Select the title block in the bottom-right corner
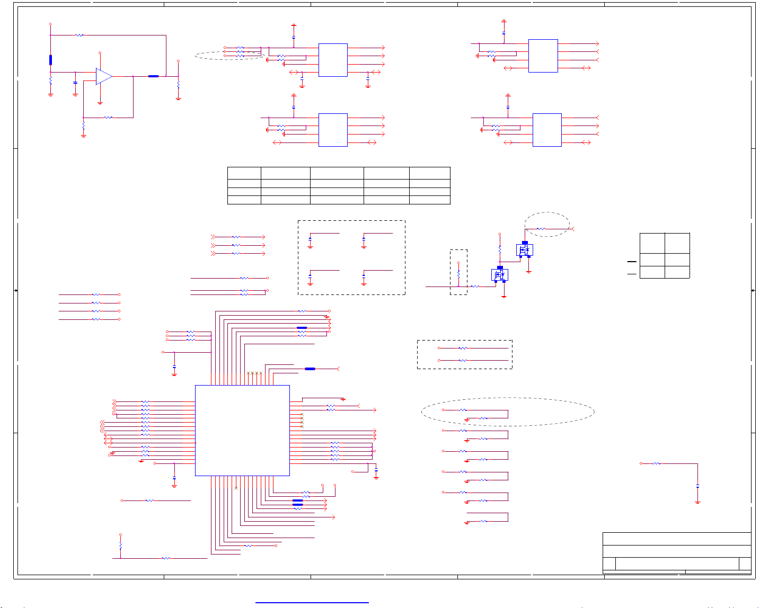The height and width of the screenshot is (608, 760). tap(677, 553)
